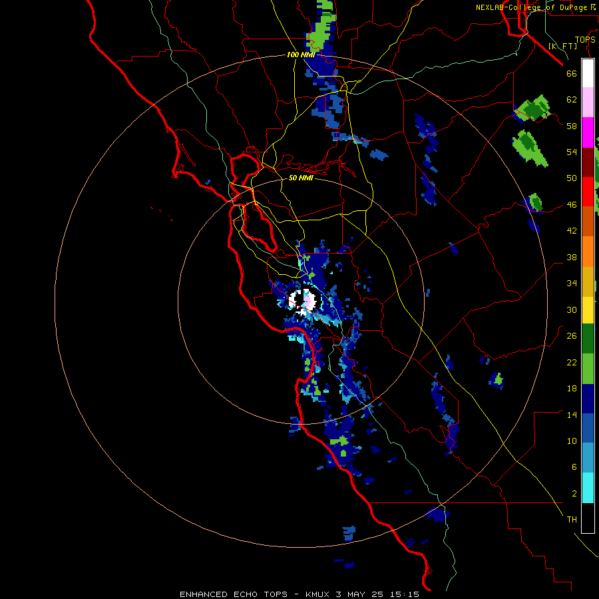Image resolution: width=599 pixels, height=599 pixels.
Task: Click the light blue legend swatch
Action: click(x=588, y=458)
